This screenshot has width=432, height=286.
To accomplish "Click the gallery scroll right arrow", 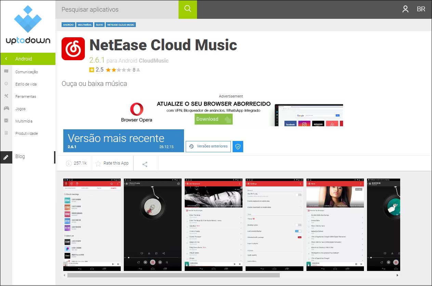I will [x=397, y=275].
